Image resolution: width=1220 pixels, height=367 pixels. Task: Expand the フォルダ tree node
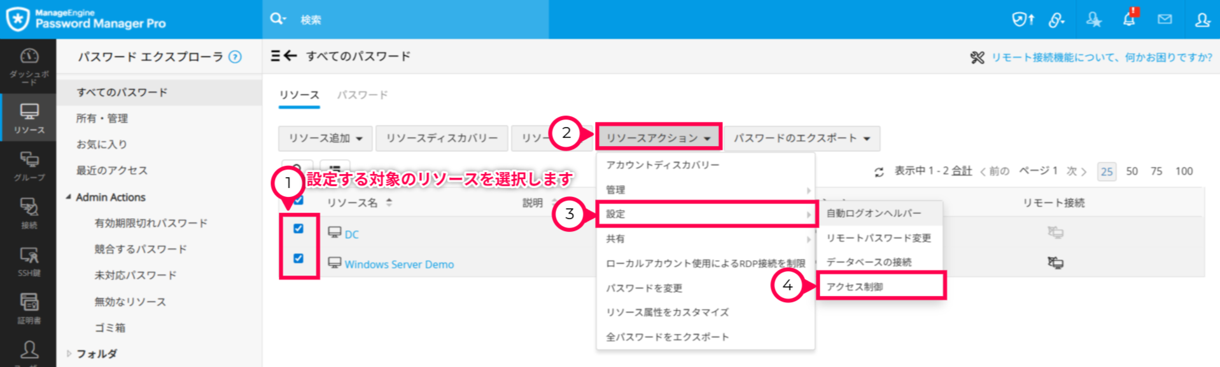pos(69,354)
